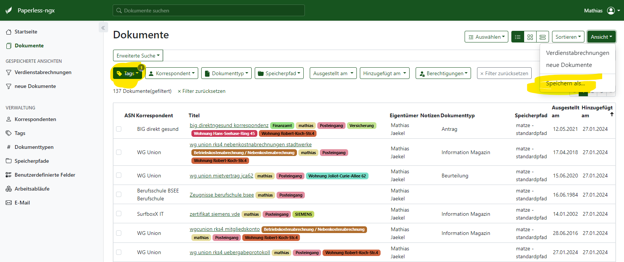This screenshot has height=262, width=624.
Task: Open zertifikat siemens vde document
Action: point(215,214)
